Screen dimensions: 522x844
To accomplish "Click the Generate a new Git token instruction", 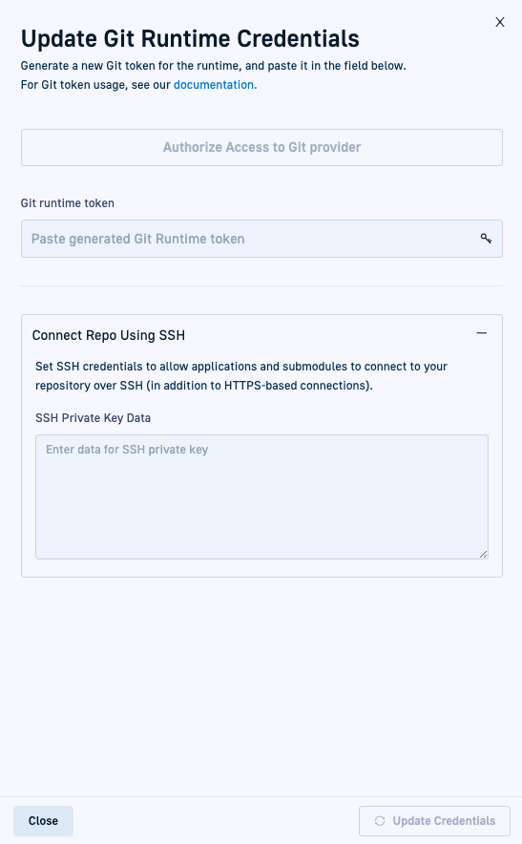I will (213, 66).
